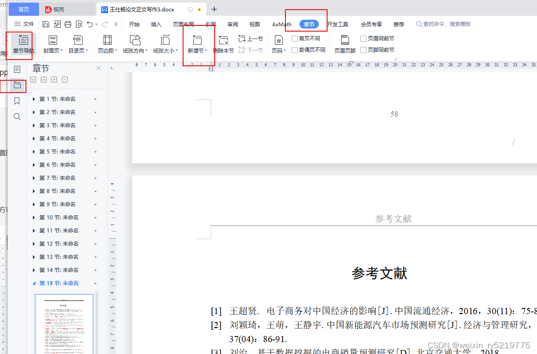Image resolution: width=537 pixels, height=354 pixels.
Task: Click the 新增节 add section icon
Action: pos(197,40)
